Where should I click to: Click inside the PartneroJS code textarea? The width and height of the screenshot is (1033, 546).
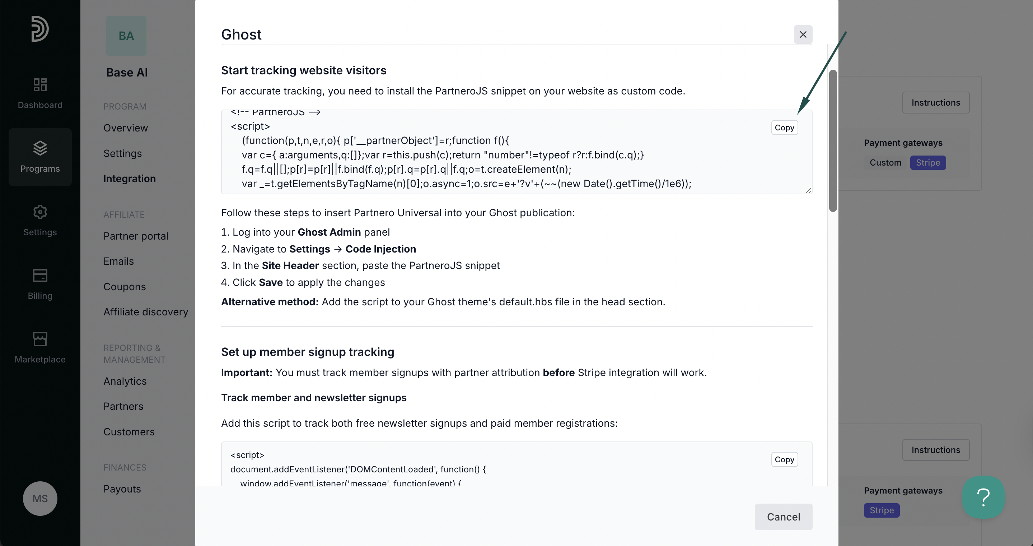point(516,152)
